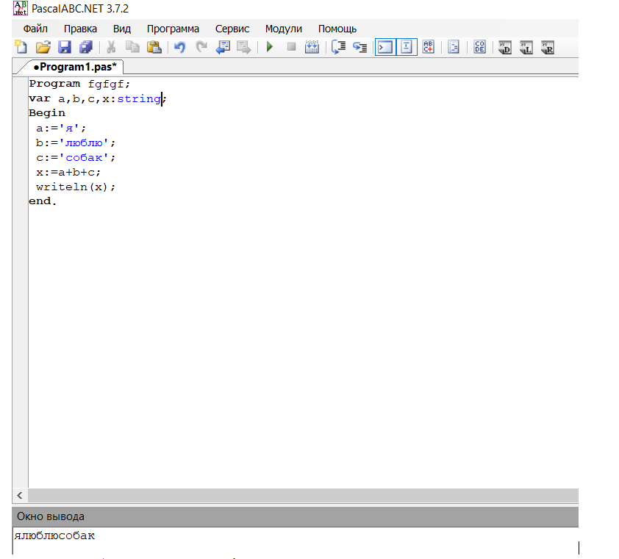The height and width of the screenshot is (559, 619).
Task: Click the L-labeled toolbar icon
Action: pos(526,47)
